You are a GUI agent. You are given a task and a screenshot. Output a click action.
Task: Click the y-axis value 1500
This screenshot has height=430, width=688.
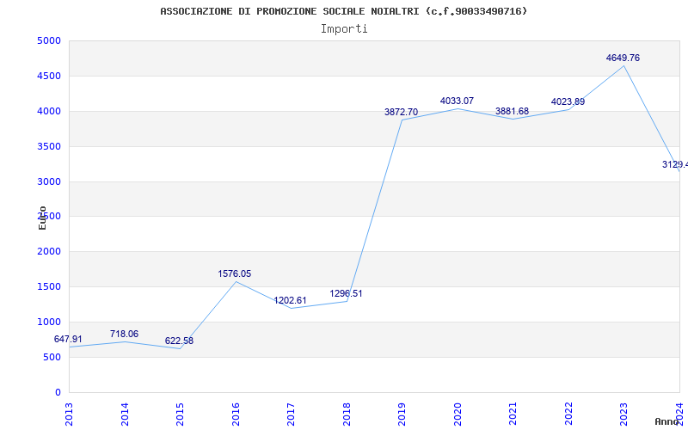coord(49,287)
